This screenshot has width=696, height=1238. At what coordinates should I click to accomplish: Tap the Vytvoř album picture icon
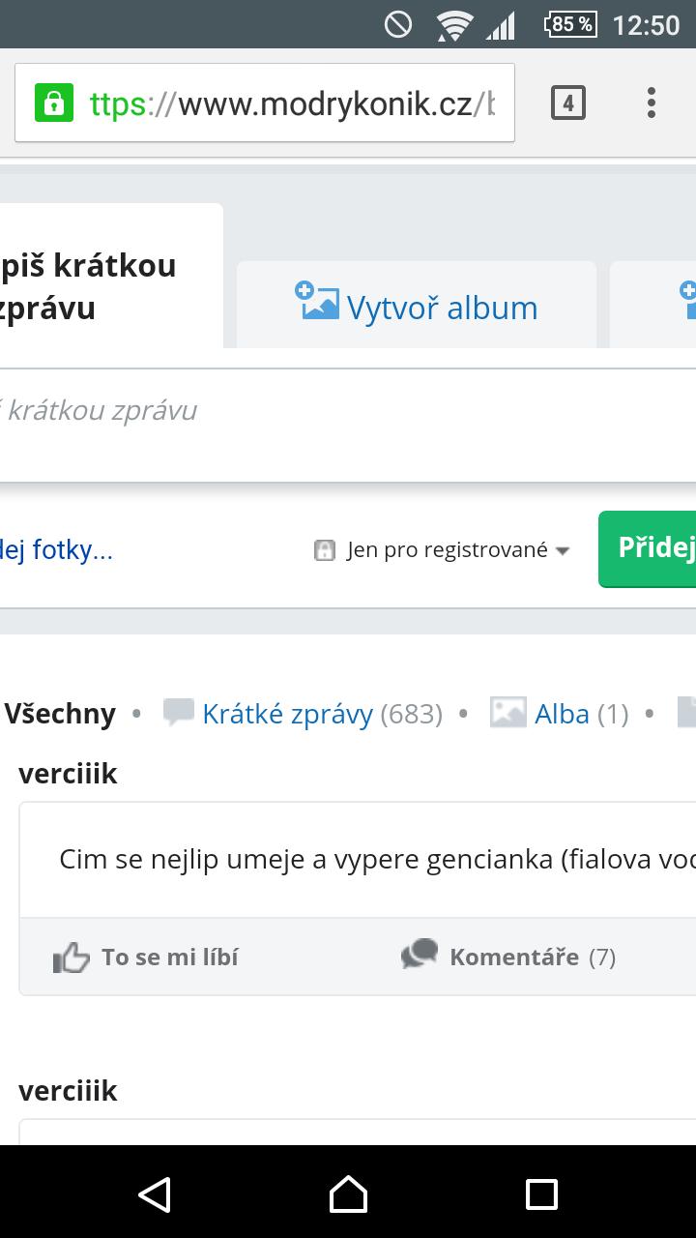(317, 302)
